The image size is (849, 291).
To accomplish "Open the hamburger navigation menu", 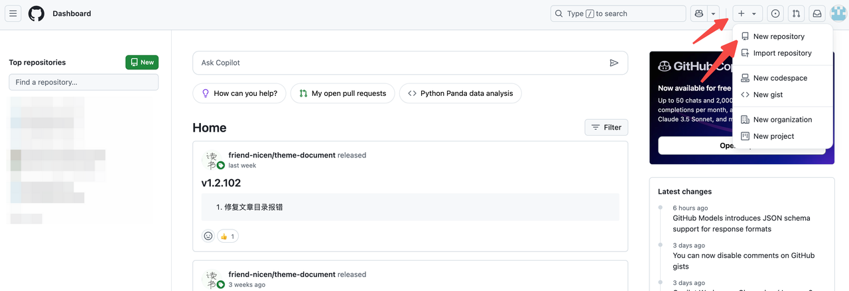I will [13, 13].
